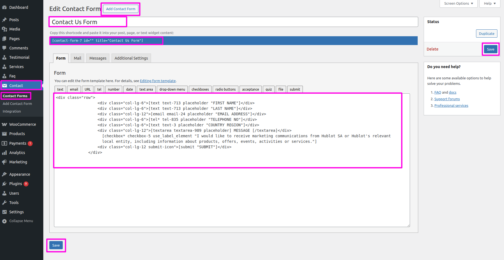Viewport: 504px width, 260px height.
Task: Switch to the Mail tab
Action: pos(77,58)
